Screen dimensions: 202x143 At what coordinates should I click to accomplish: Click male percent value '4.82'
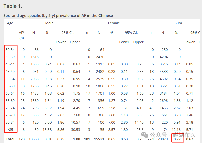48,115
